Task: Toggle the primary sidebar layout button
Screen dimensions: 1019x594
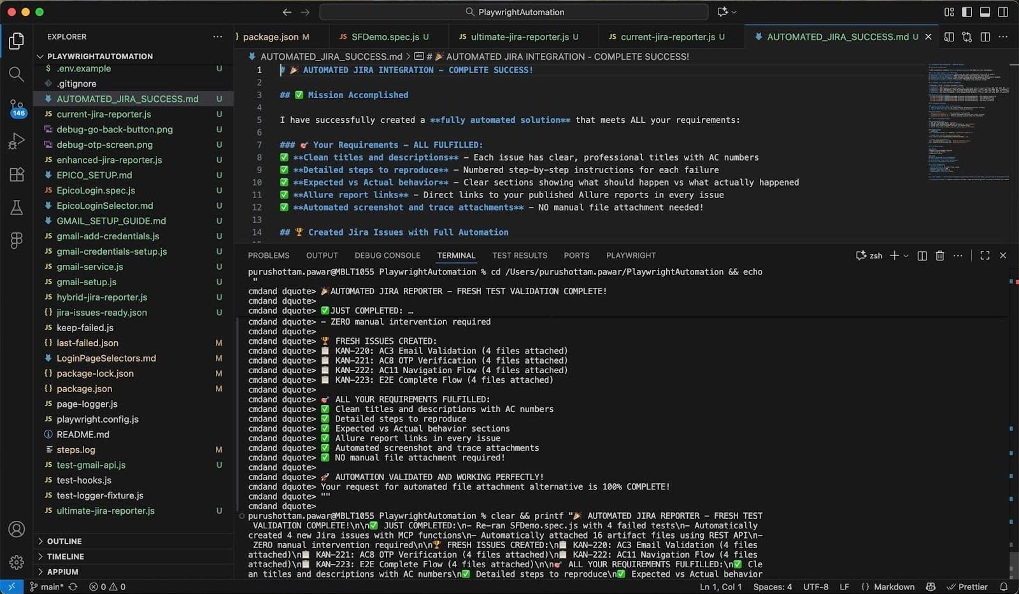Action: coord(967,12)
